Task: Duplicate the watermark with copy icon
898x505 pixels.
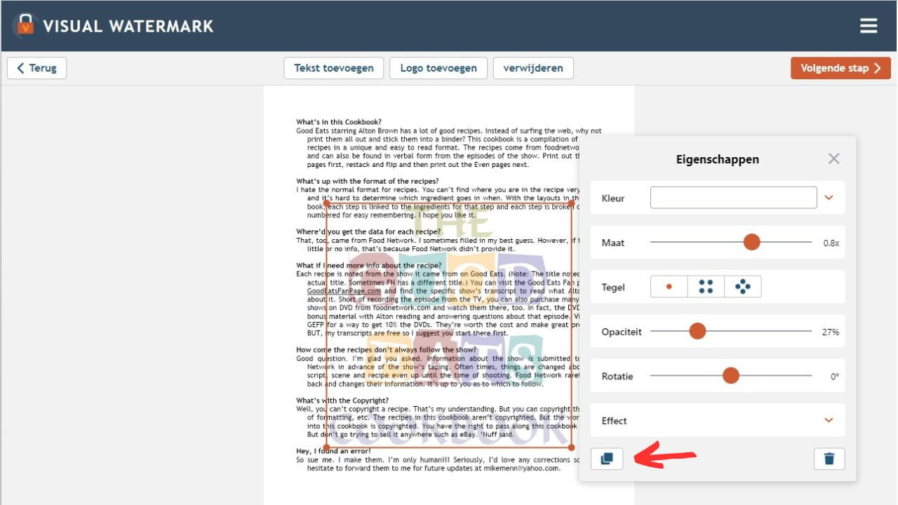Action: point(607,459)
